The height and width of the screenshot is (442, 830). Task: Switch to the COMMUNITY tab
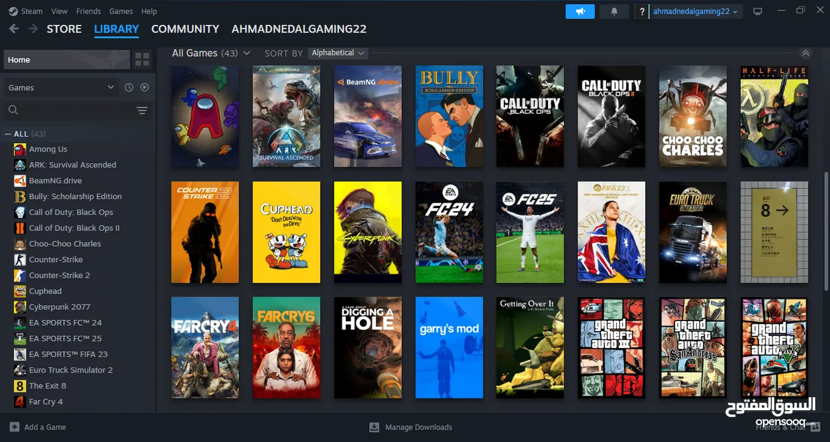coord(185,29)
